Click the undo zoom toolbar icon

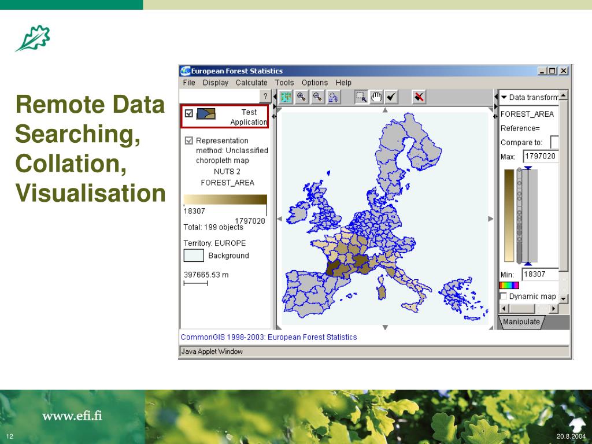click(333, 97)
